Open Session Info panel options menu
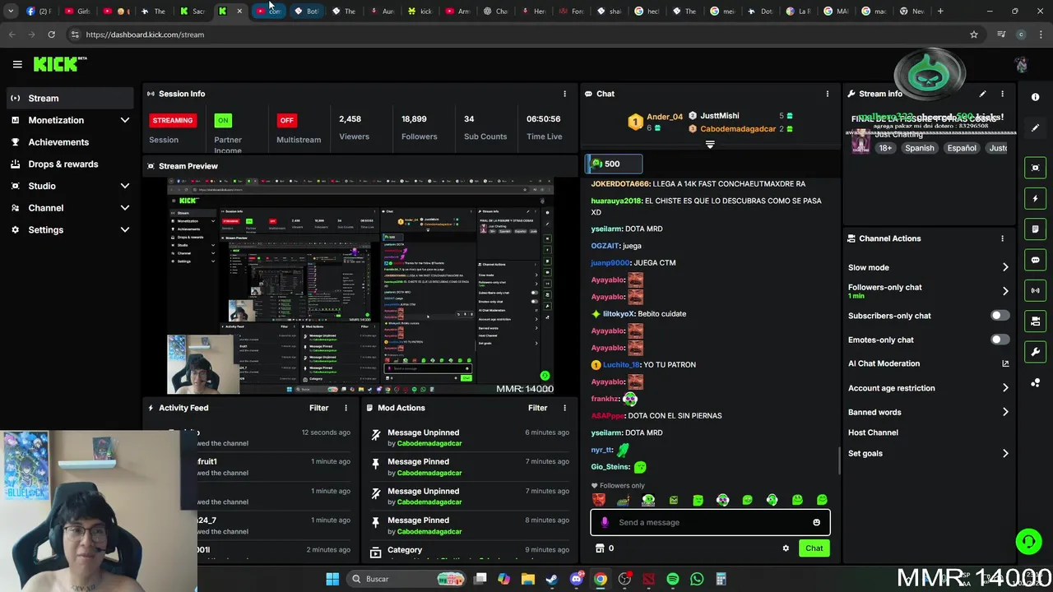This screenshot has width=1053, height=592. point(564,94)
